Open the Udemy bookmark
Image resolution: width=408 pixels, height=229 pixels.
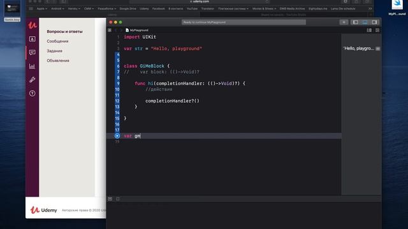(x=144, y=8)
